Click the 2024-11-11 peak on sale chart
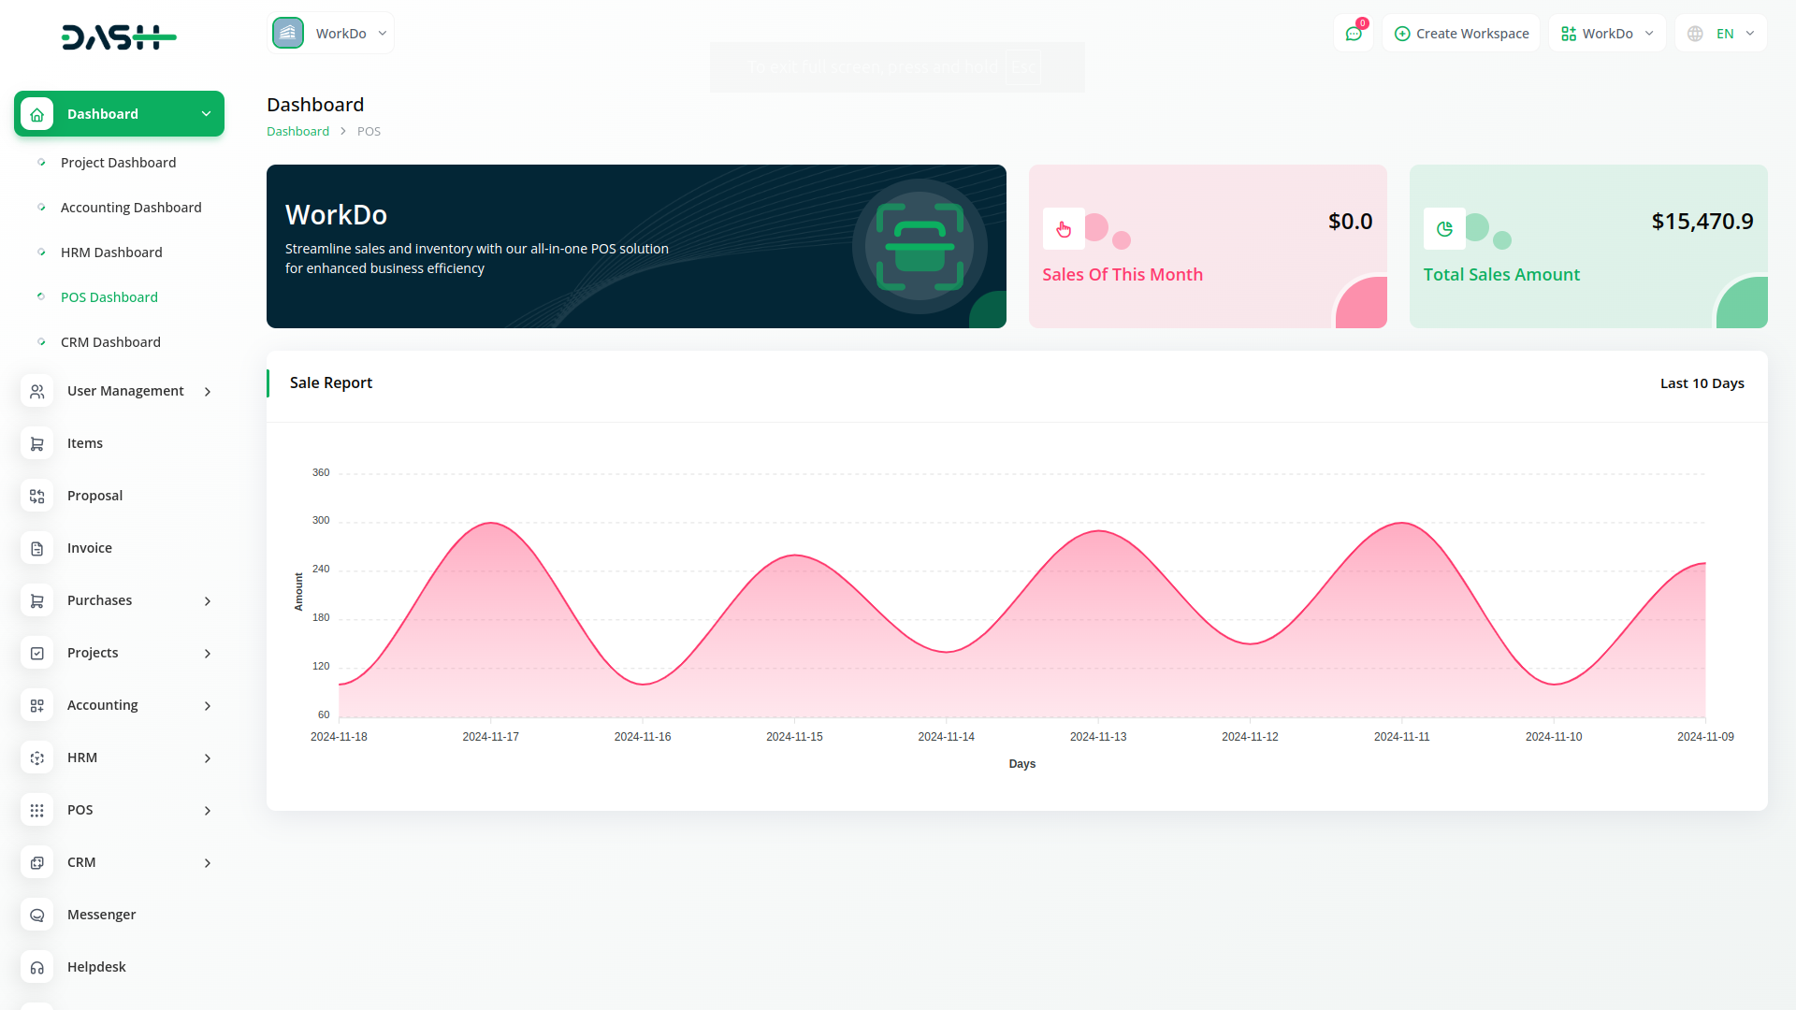This screenshot has height=1010, width=1796. pyautogui.click(x=1401, y=524)
